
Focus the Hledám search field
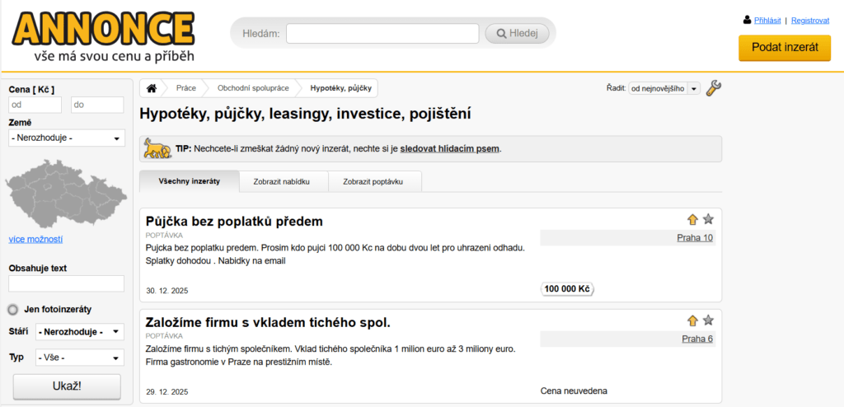coord(382,34)
